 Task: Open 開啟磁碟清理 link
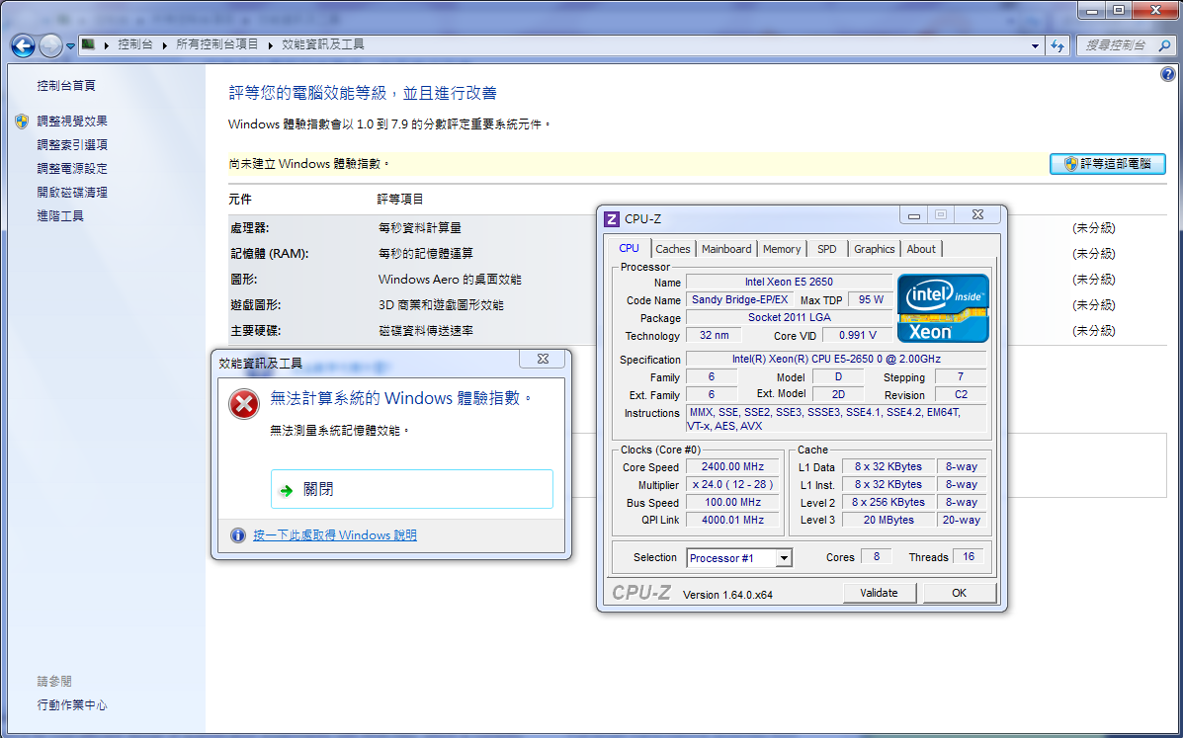click(x=72, y=193)
